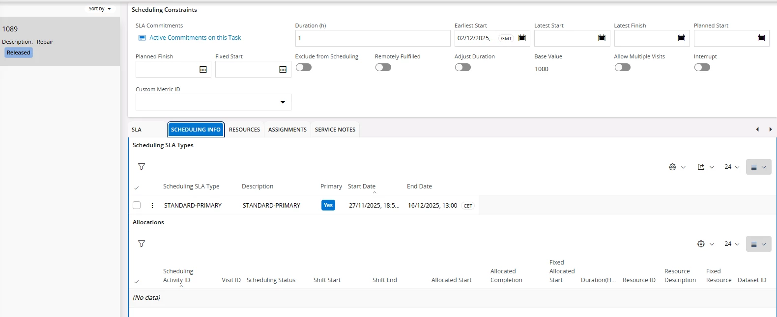The image size is (777, 317).
Task: Enable the Exclude from Scheduling toggle
Action: click(x=304, y=67)
